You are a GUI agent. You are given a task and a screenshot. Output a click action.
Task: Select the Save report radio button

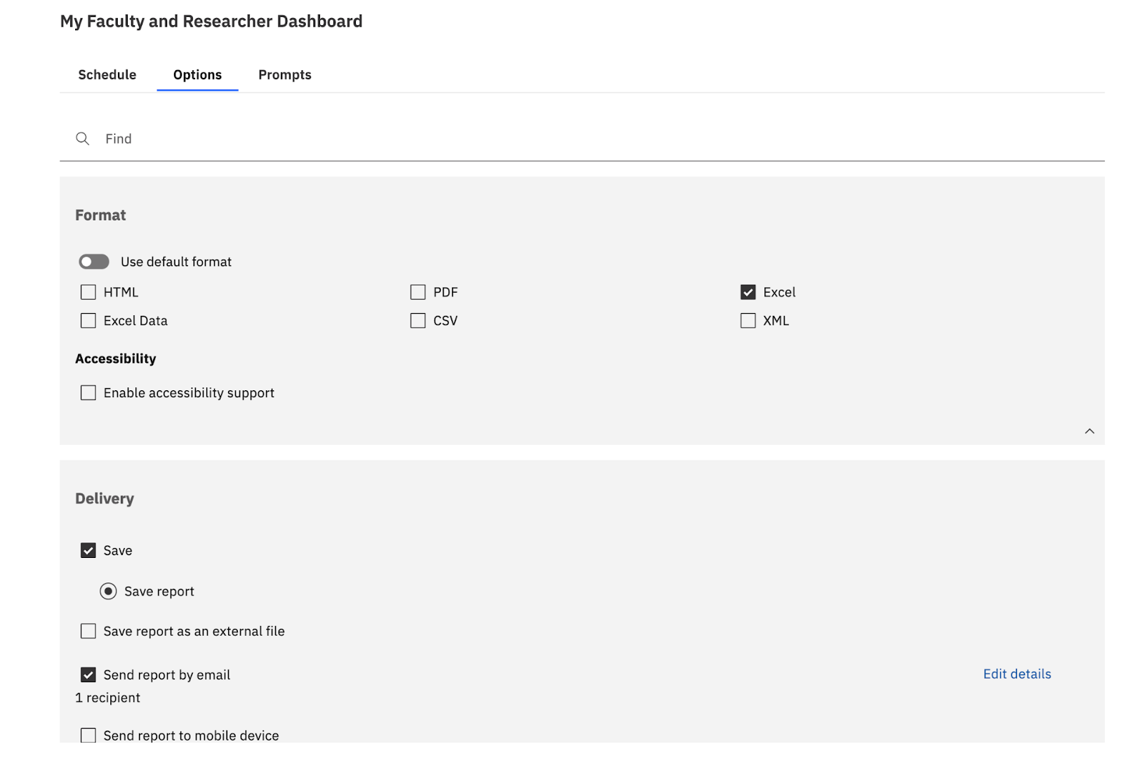coord(108,592)
